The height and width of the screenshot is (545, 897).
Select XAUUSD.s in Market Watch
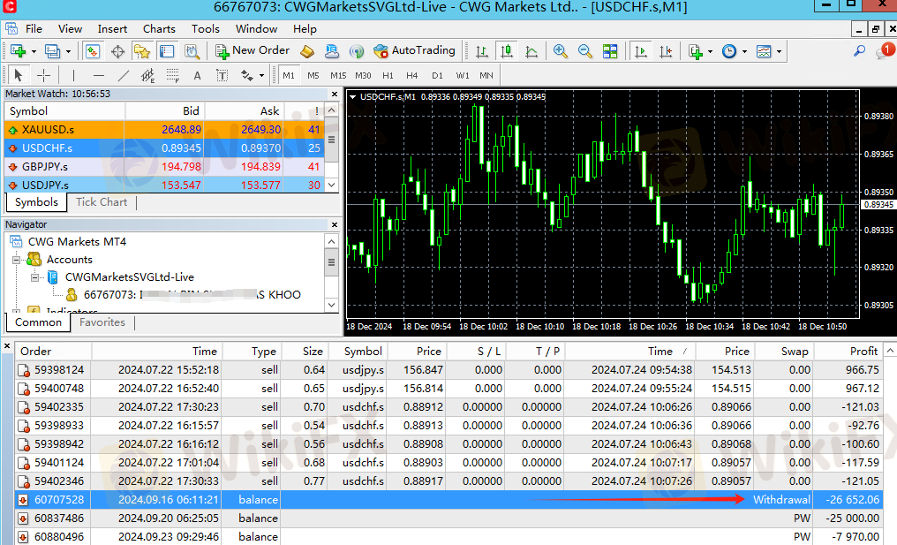tap(164, 129)
